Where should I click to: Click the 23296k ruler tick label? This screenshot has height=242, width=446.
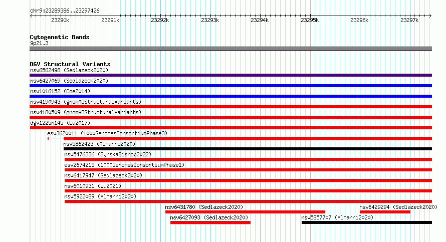(359, 20)
